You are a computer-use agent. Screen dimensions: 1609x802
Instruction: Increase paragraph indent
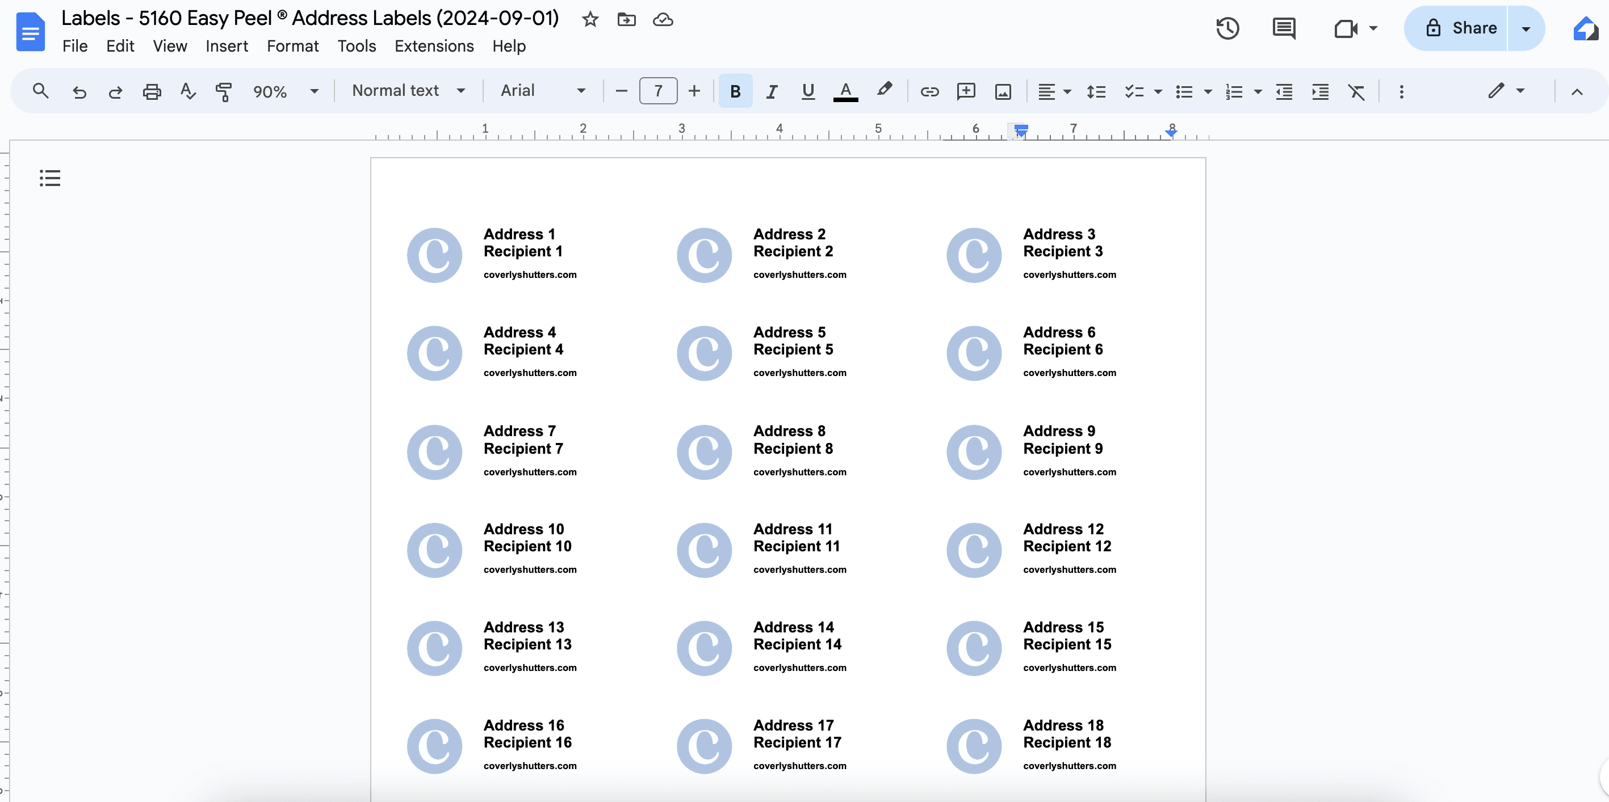(1320, 92)
